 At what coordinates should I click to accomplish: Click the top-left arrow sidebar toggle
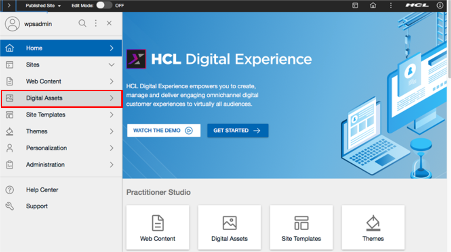pos(9,6)
